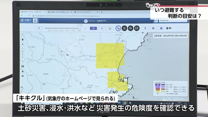Click the light purple 非常に危険 legend swatch
Image resolution: width=208 pixels, height=117 pixels.
pos(163,87)
